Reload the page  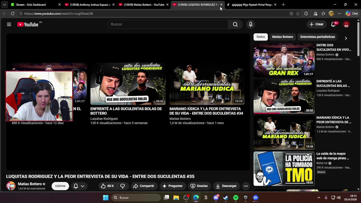pos(12,13)
